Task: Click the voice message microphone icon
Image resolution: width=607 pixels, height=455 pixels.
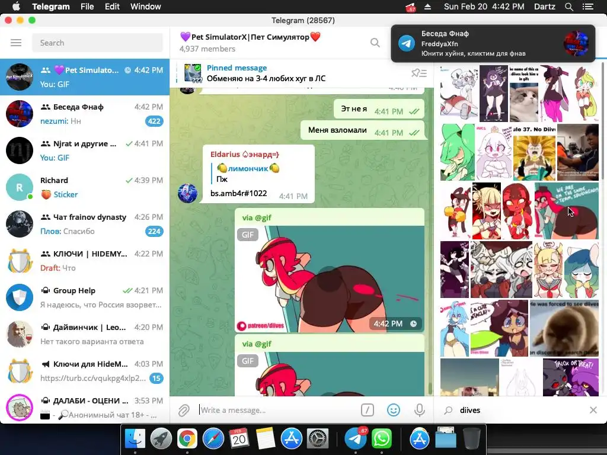Action: pos(419,410)
